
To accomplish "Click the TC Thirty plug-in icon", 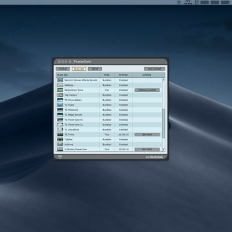I will click(60, 135).
